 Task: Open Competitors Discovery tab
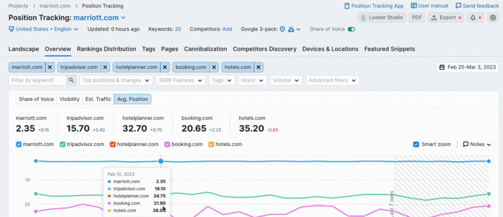click(x=265, y=49)
